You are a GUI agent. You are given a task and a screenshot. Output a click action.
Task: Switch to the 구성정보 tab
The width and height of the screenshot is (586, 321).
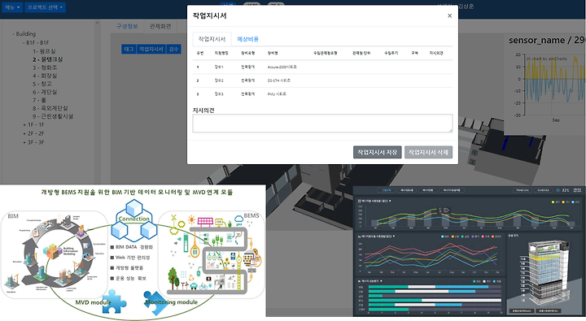coord(128,26)
